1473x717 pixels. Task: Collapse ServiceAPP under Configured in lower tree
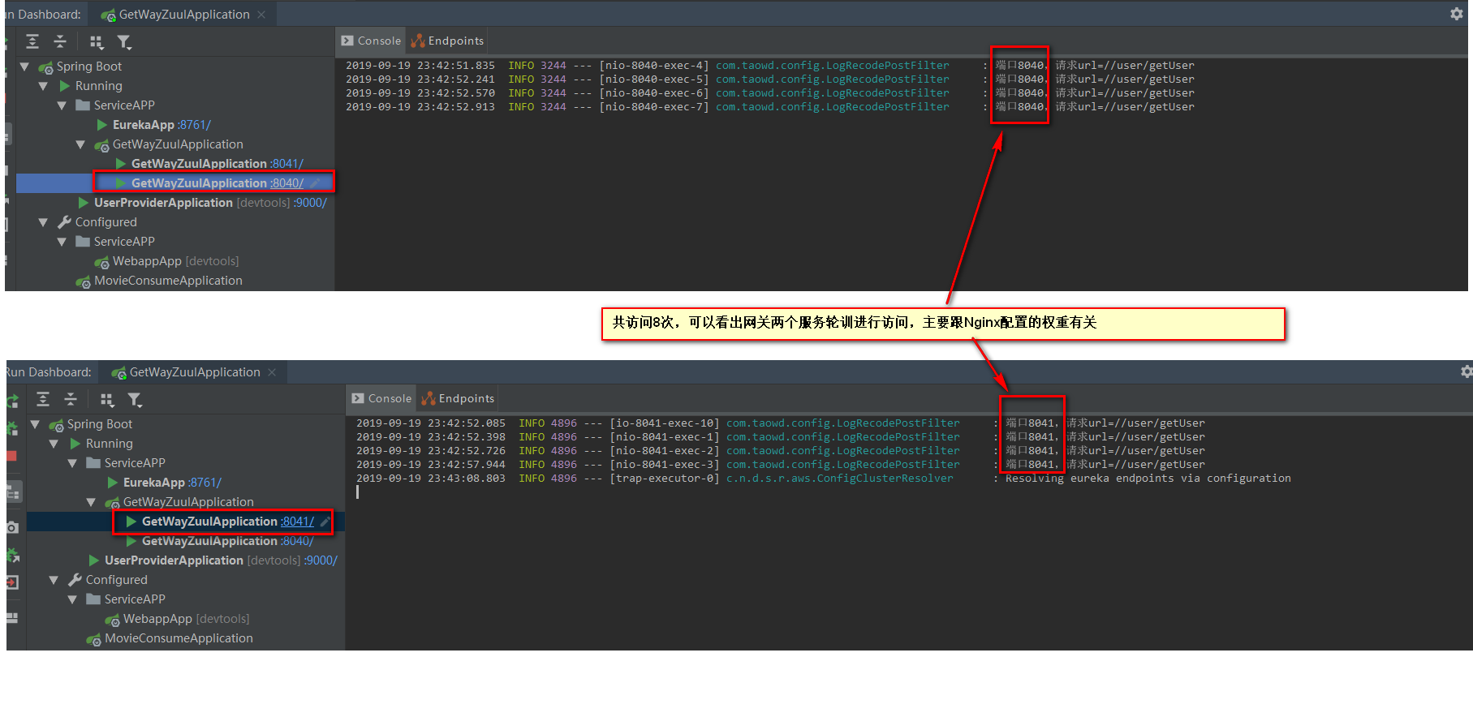(x=72, y=599)
